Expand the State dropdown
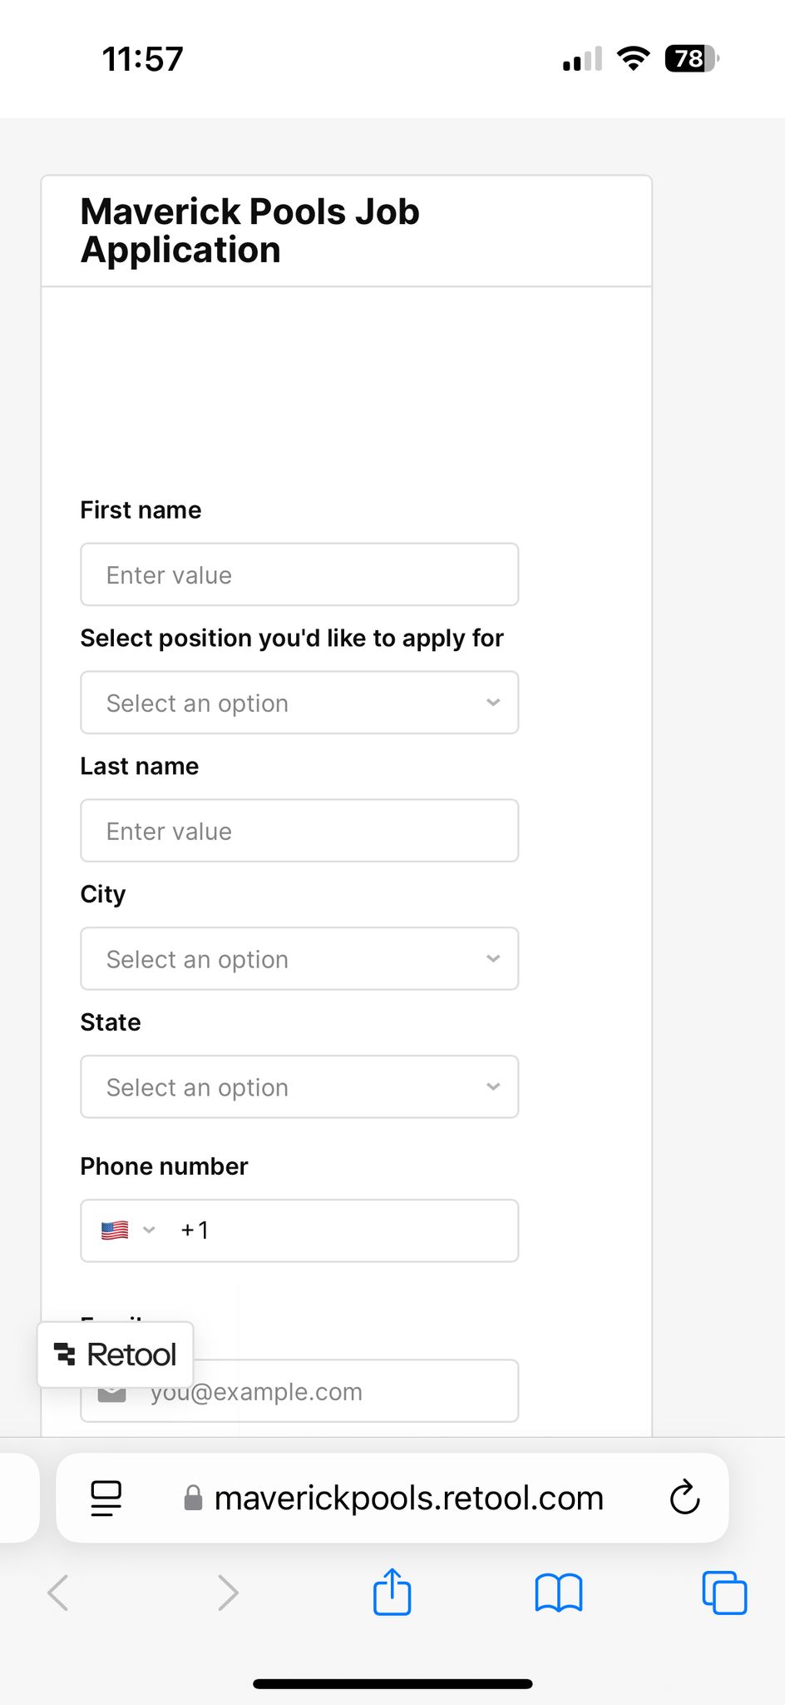Viewport: 785px width, 1705px height. 299,1086
